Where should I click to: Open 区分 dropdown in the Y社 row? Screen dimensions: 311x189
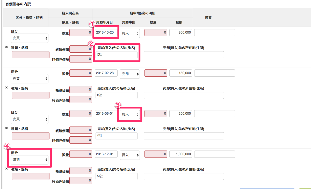tap(30, 119)
